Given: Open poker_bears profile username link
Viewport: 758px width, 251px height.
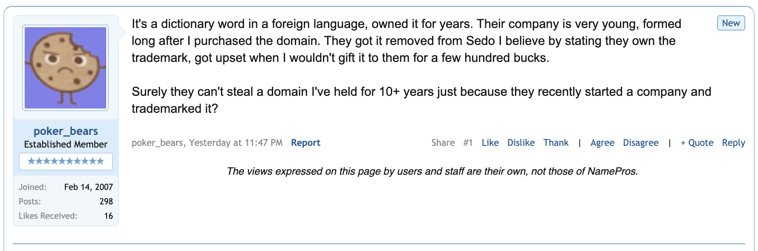Looking at the screenshot, I should (x=65, y=131).
